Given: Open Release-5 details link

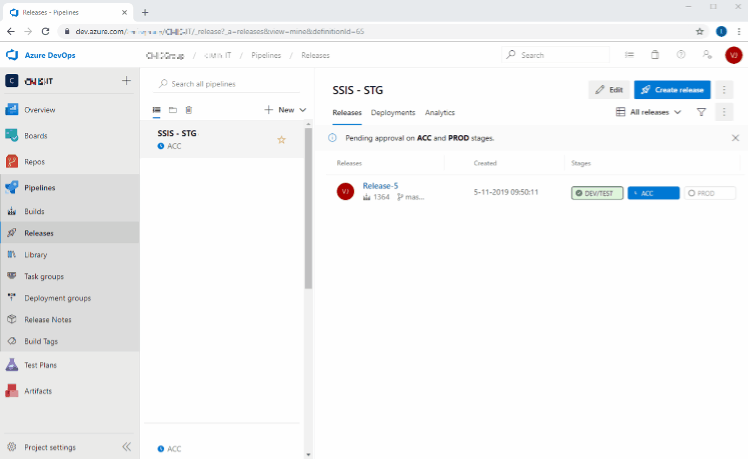Looking at the screenshot, I should click(x=380, y=185).
